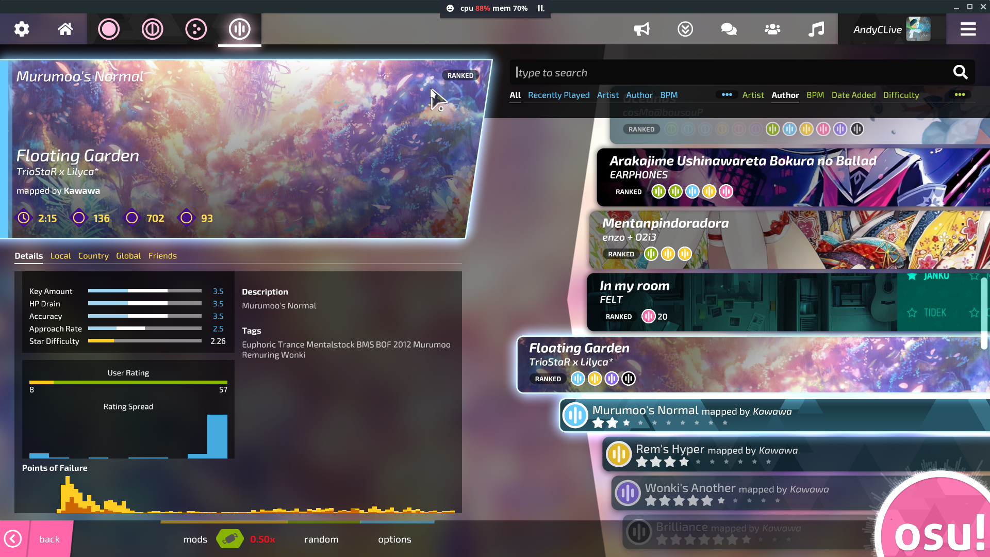Sort beatmaps by Author
This screenshot has height=557, width=990.
click(785, 95)
